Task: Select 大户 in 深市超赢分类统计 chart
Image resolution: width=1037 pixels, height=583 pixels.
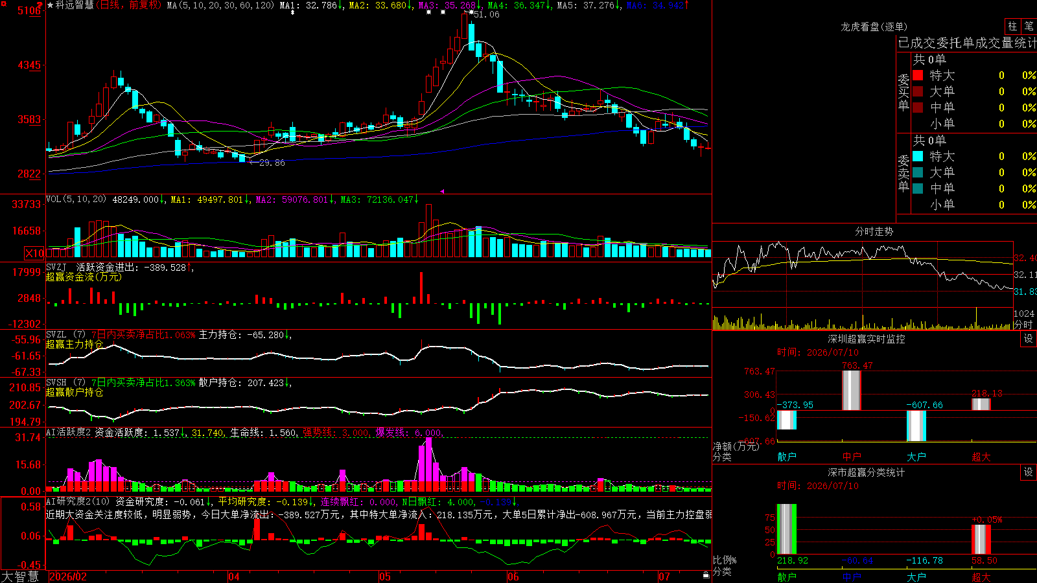Action: point(916,577)
